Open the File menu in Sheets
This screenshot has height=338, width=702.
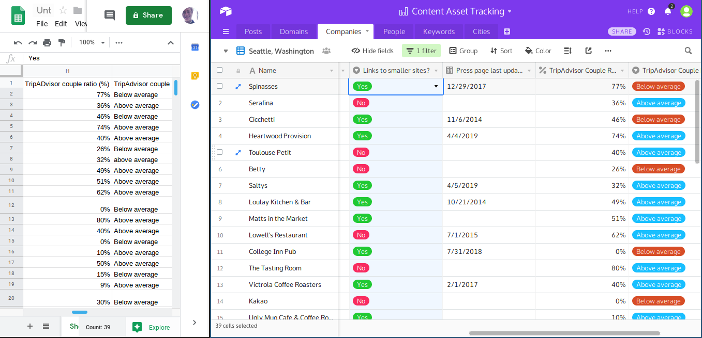42,24
